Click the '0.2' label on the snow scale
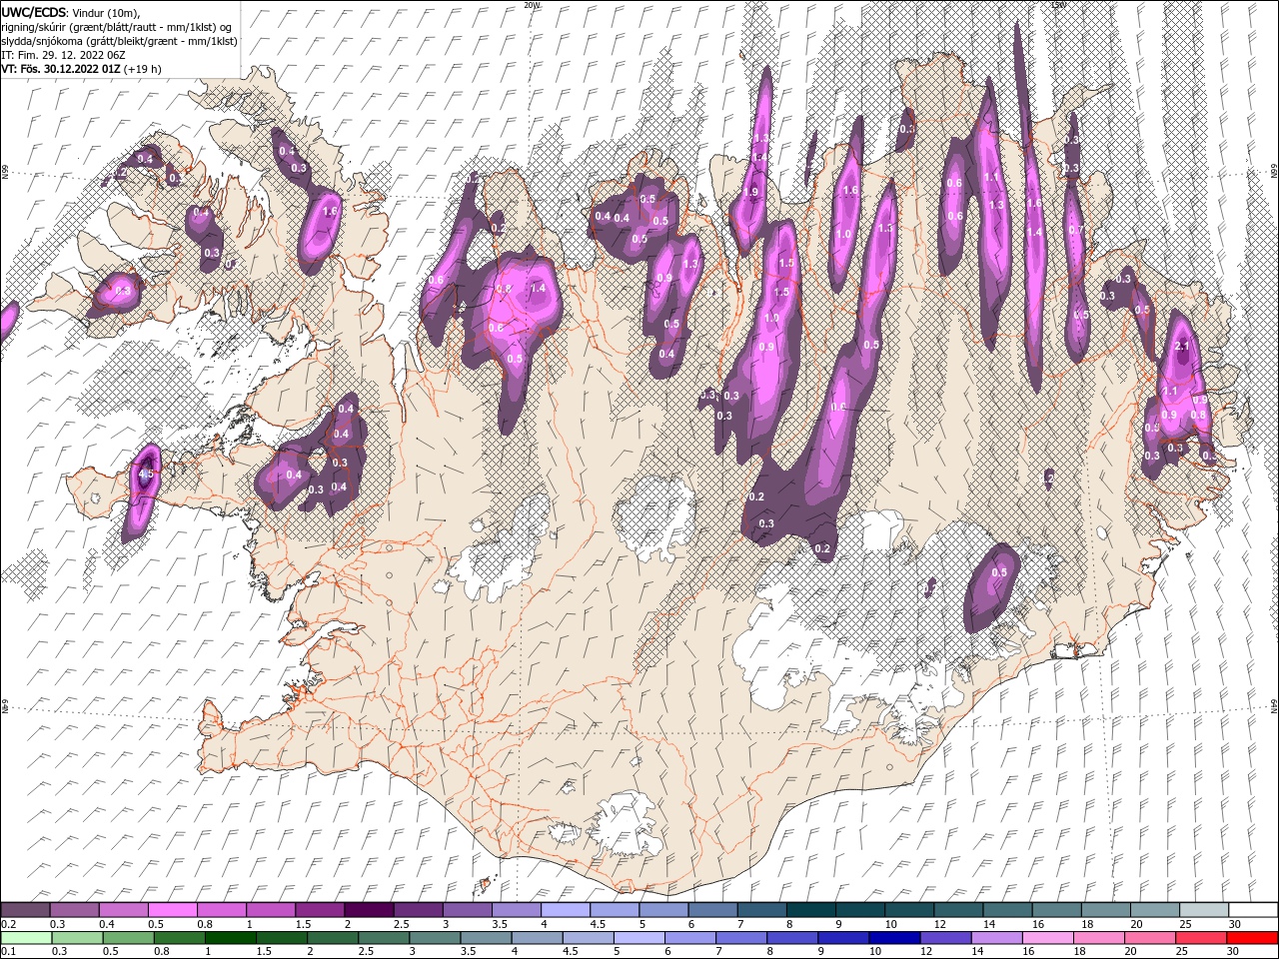This screenshot has width=1279, height=959. pos(9,924)
